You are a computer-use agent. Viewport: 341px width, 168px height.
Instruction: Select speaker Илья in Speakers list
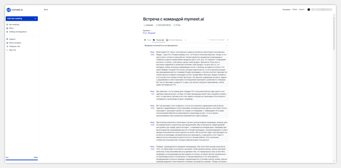145,33
